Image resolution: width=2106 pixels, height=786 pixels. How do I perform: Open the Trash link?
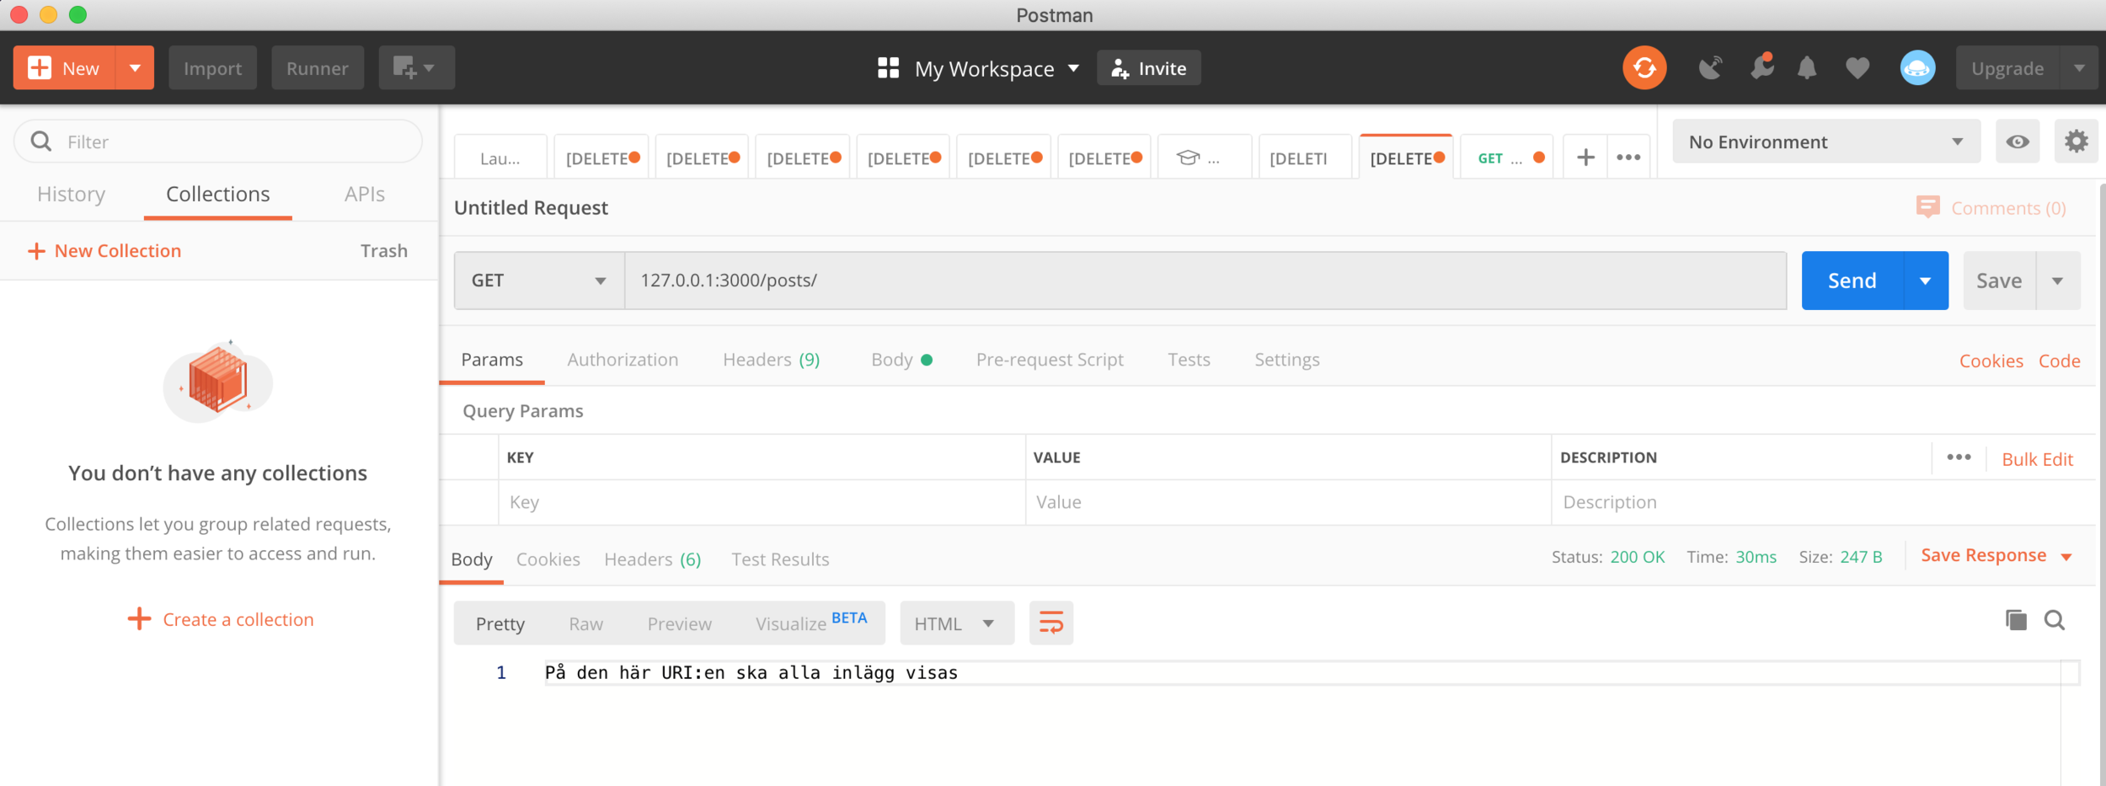point(384,251)
